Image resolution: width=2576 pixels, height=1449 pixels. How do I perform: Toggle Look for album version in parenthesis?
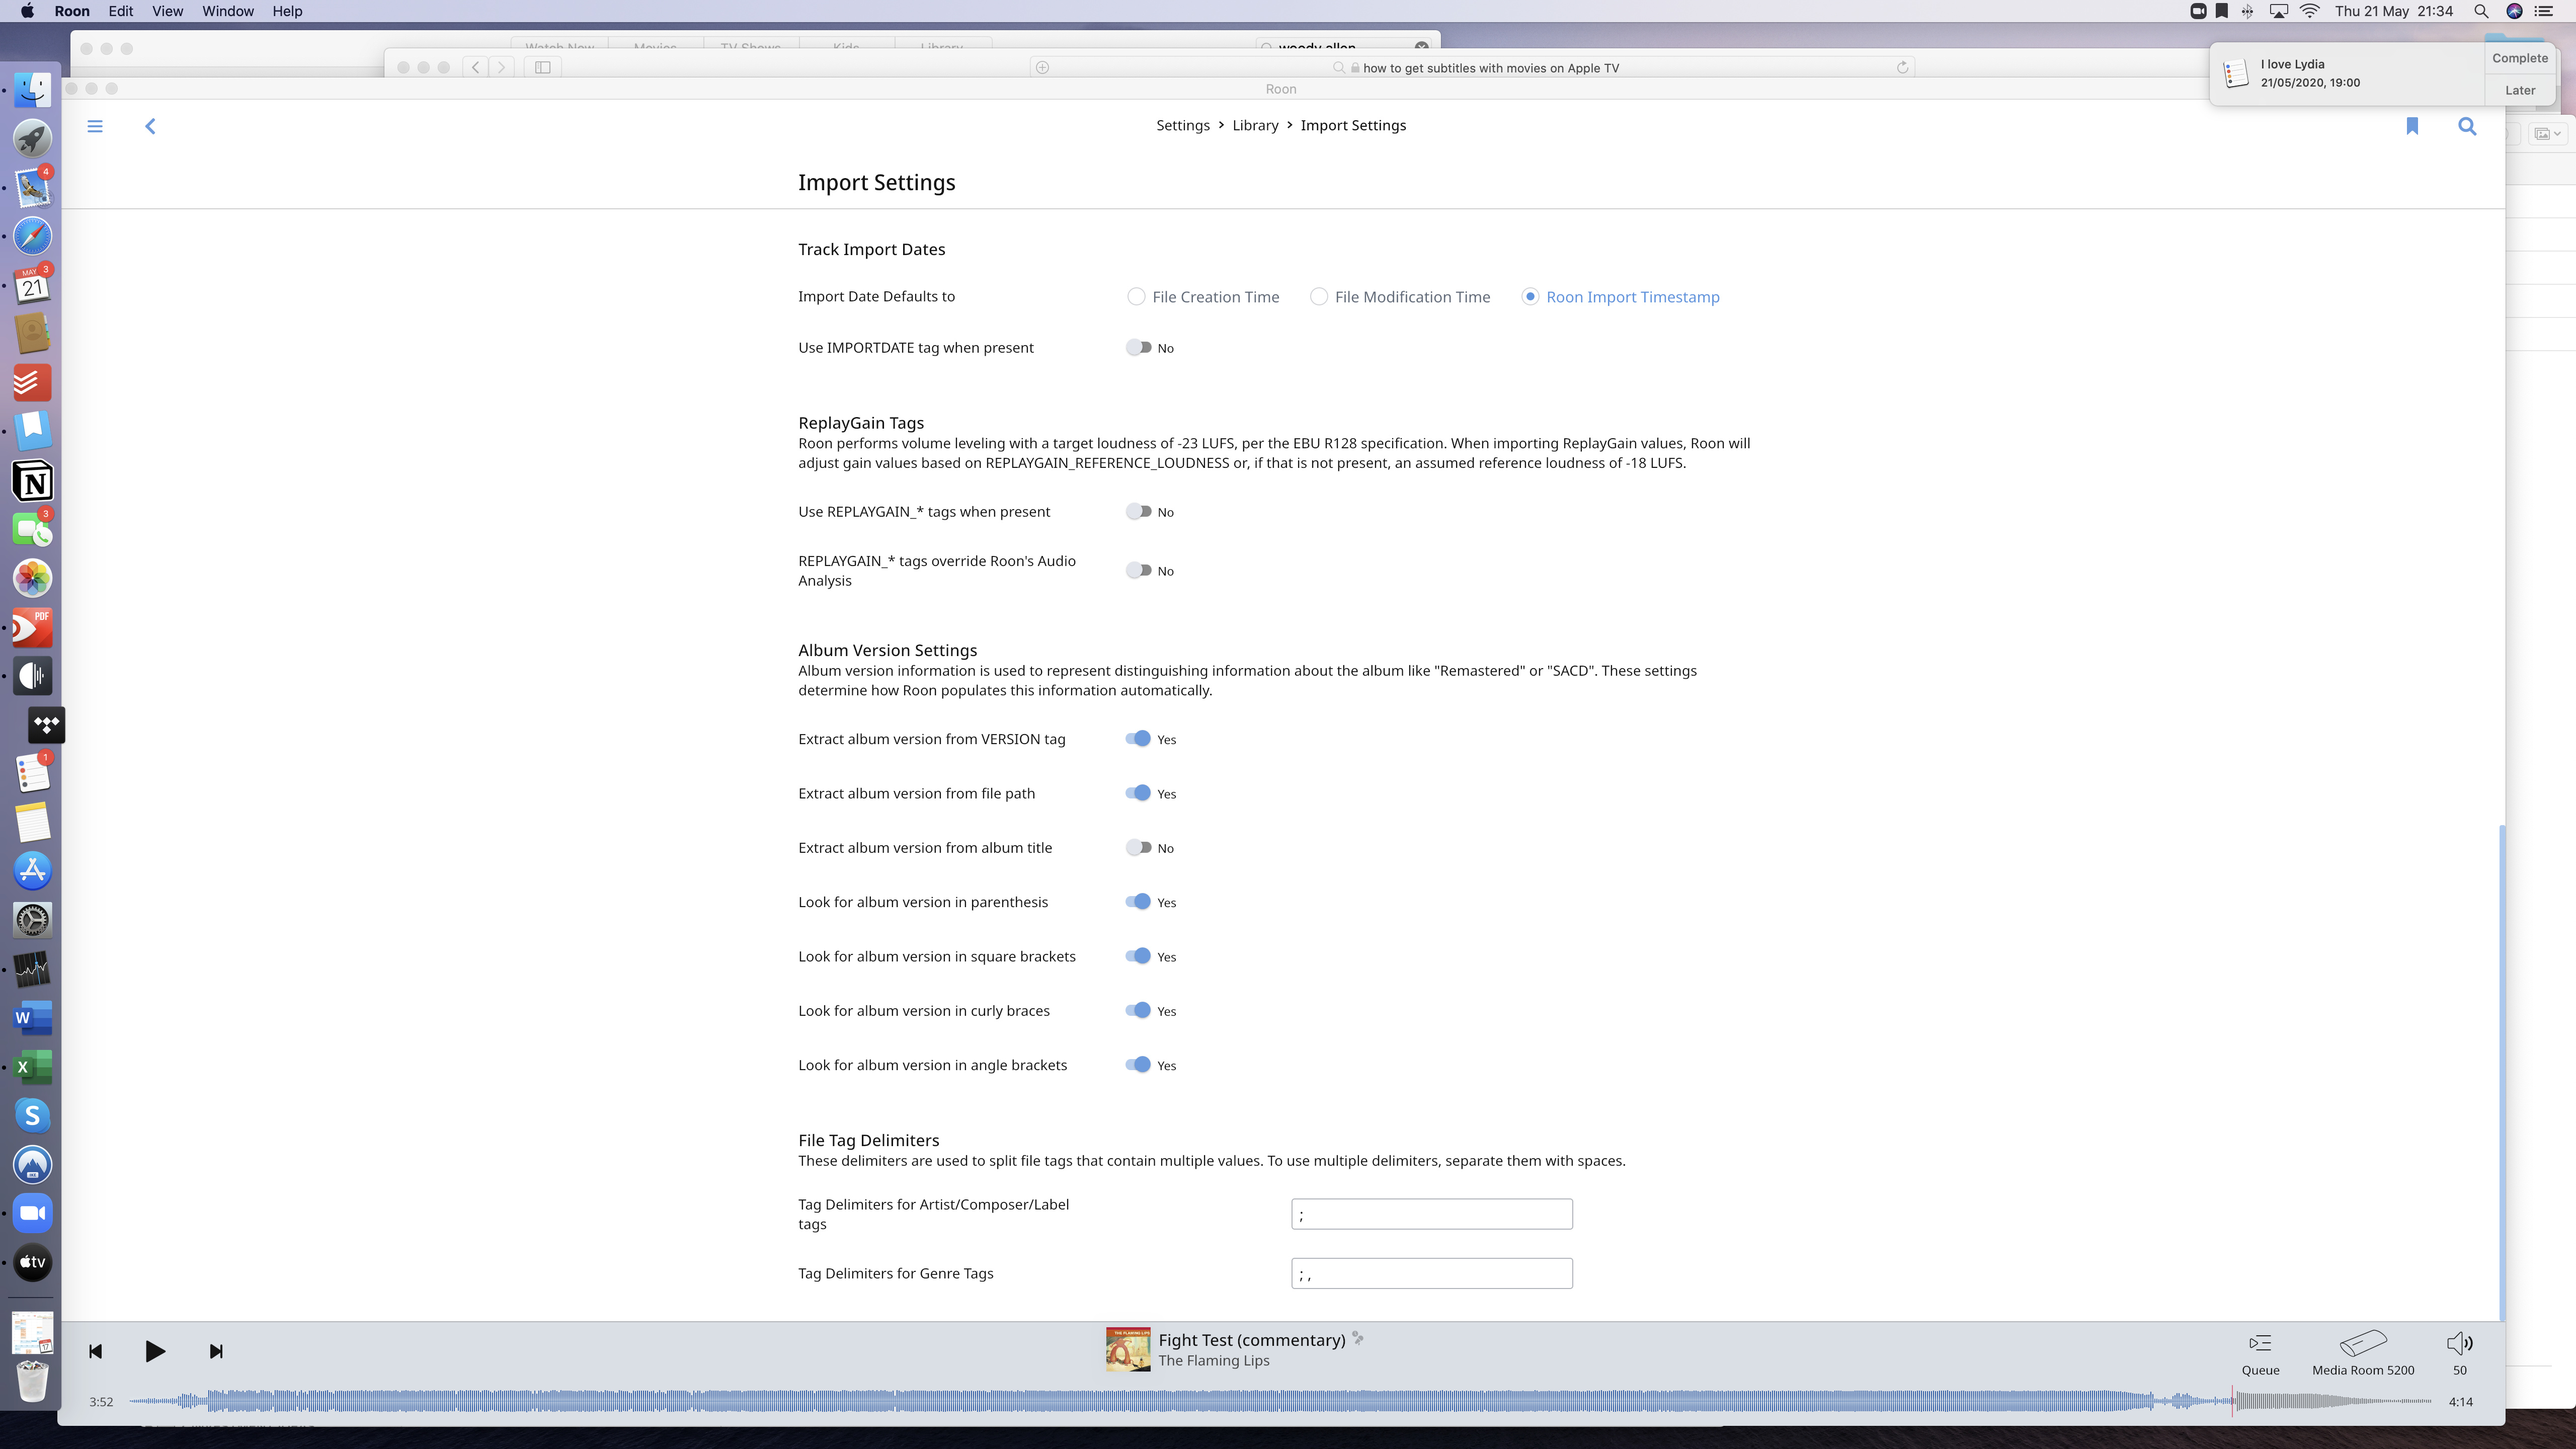(x=1138, y=902)
